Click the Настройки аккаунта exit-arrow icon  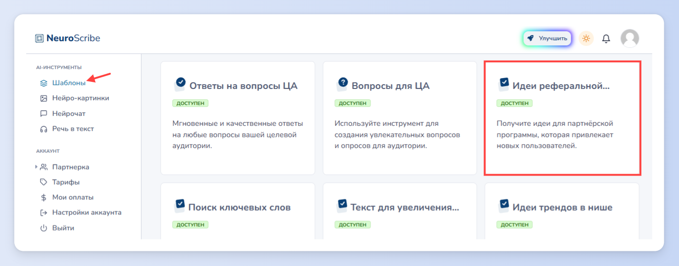pos(44,213)
